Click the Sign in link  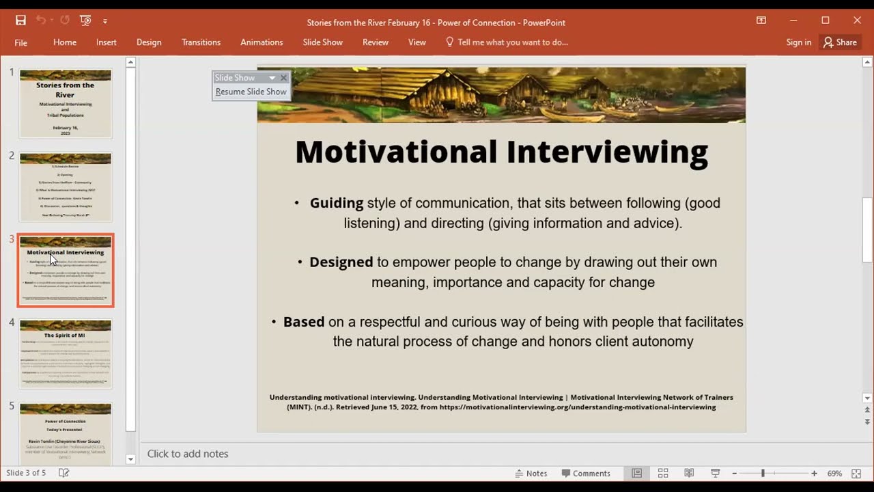(x=798, y=42)
